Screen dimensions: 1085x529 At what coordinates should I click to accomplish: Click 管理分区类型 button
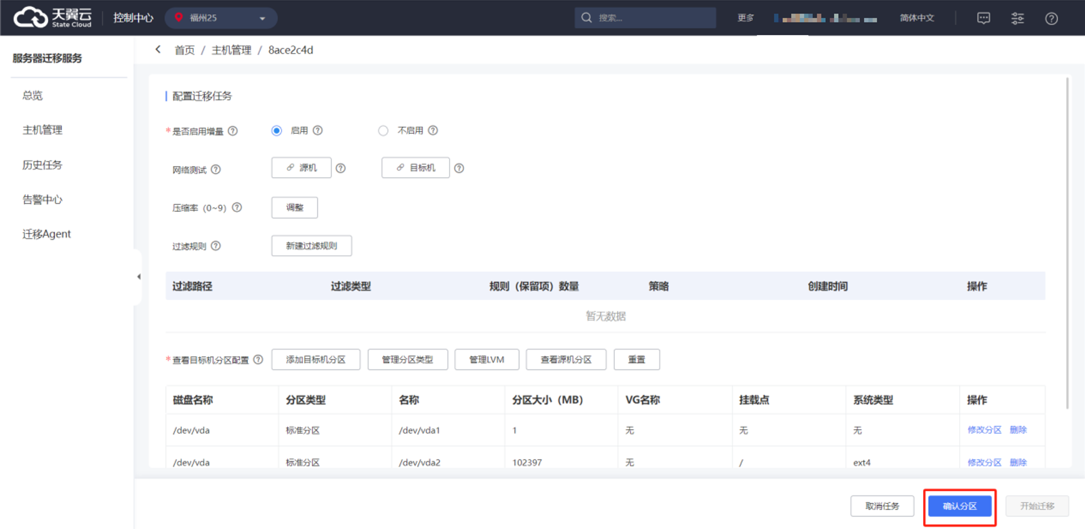[407, 359]
